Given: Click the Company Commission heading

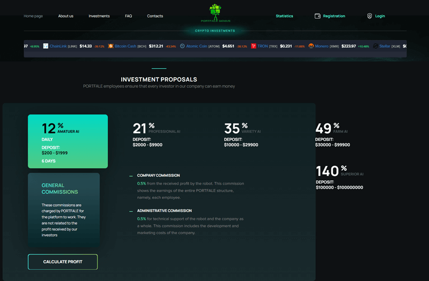Looking at the screenshot, I should [x=158, y=176].
